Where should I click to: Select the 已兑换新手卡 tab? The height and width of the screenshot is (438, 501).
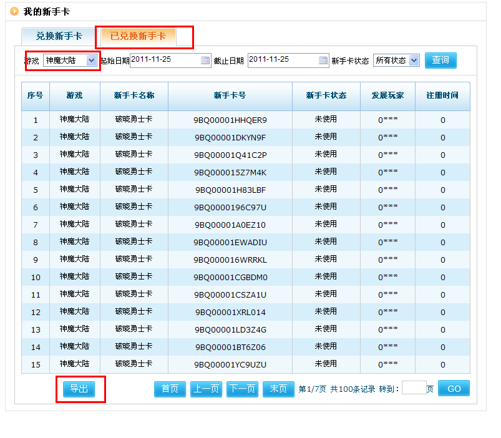pyautogui.click(x=138, y=36)
